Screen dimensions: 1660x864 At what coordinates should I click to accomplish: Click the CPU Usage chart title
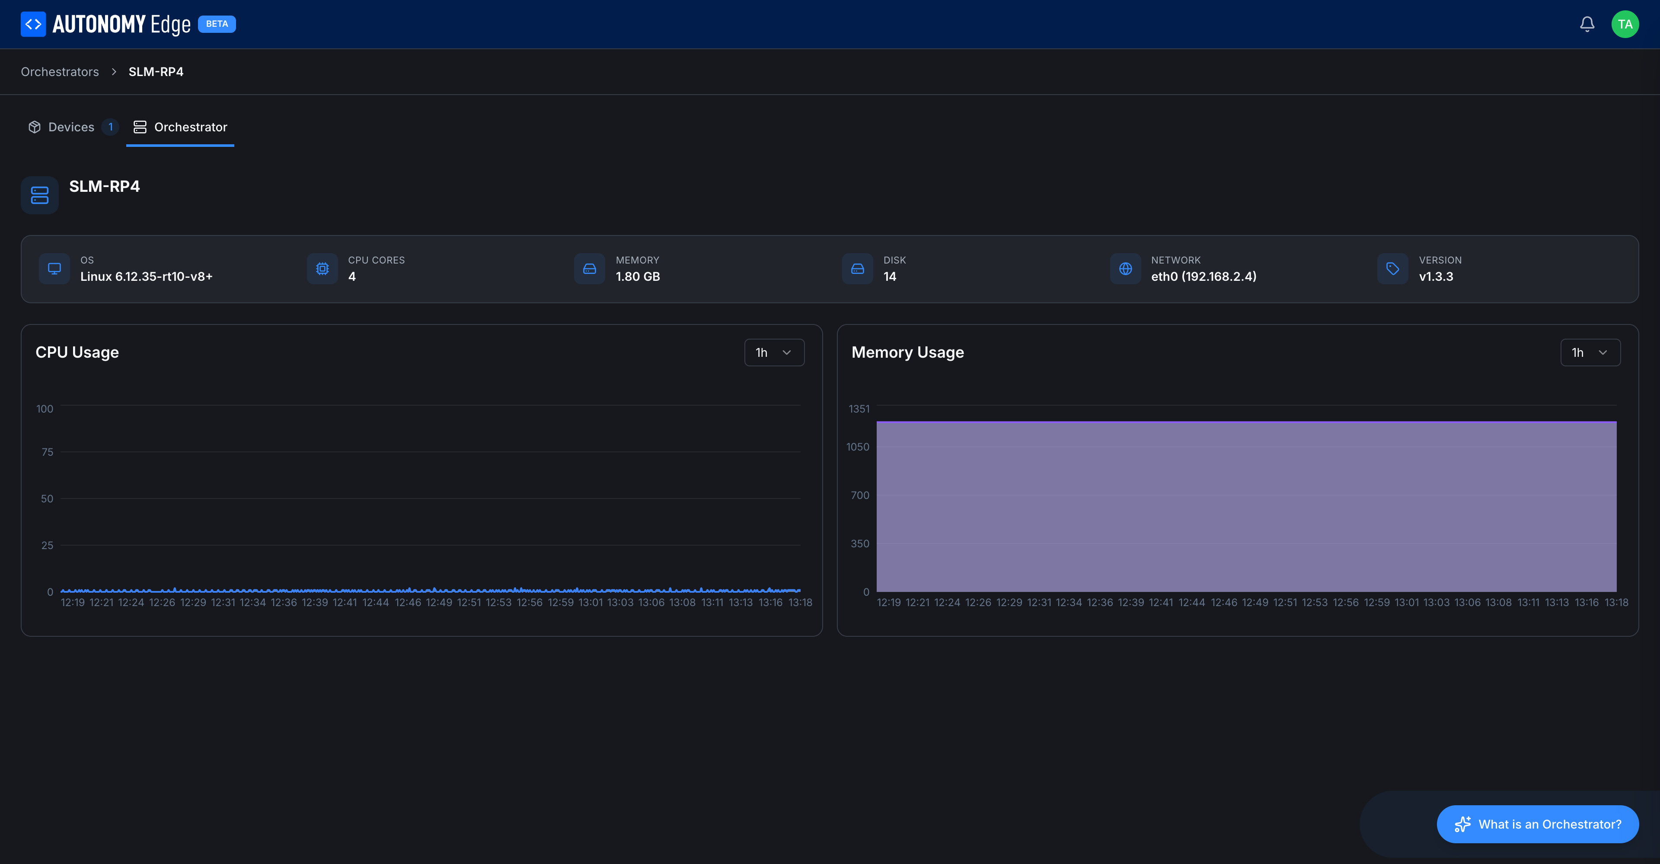tap(77, 352)
